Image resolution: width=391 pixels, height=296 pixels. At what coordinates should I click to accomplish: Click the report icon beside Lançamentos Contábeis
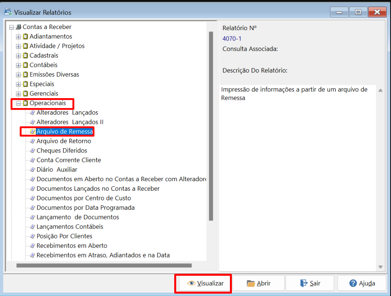32,227
